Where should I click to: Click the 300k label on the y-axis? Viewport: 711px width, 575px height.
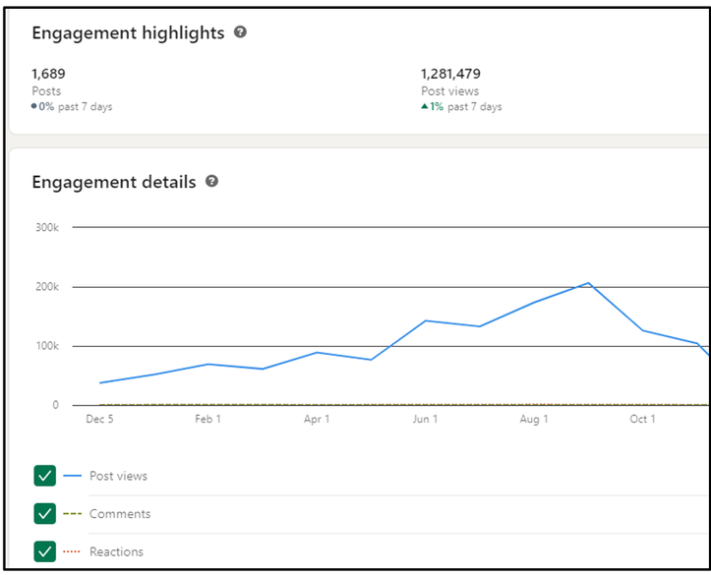46,227
